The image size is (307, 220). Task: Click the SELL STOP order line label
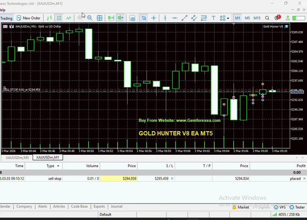[21, 89]
